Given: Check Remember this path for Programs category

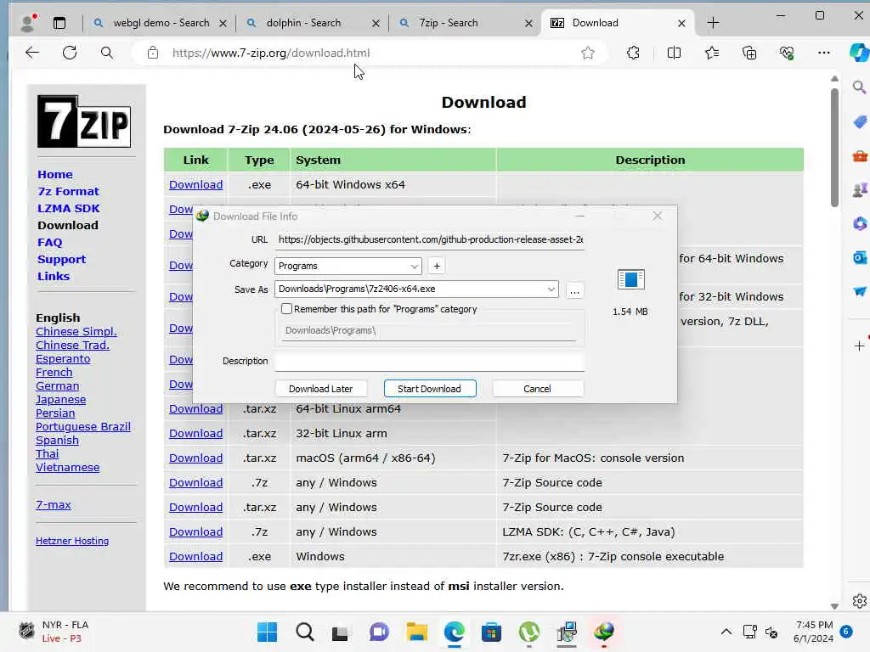Looking at the screenshot, I should pyautogui.click(x=287, y=309).
